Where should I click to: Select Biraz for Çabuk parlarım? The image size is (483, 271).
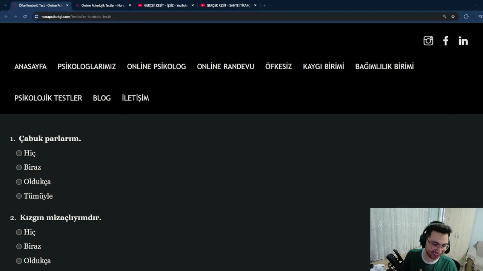(19, 167)
